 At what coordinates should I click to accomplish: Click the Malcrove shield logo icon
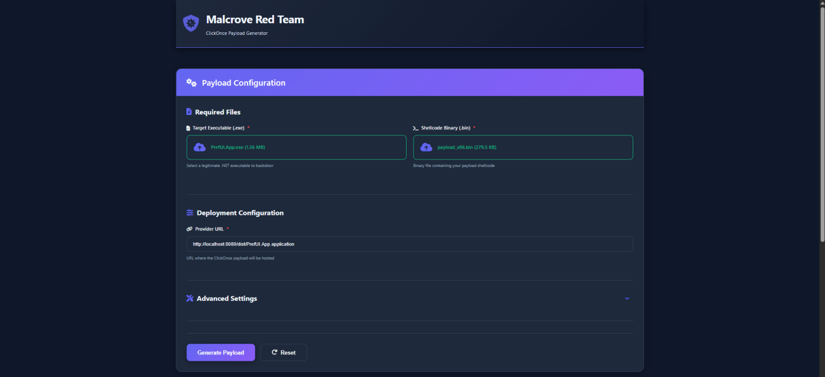191,23
